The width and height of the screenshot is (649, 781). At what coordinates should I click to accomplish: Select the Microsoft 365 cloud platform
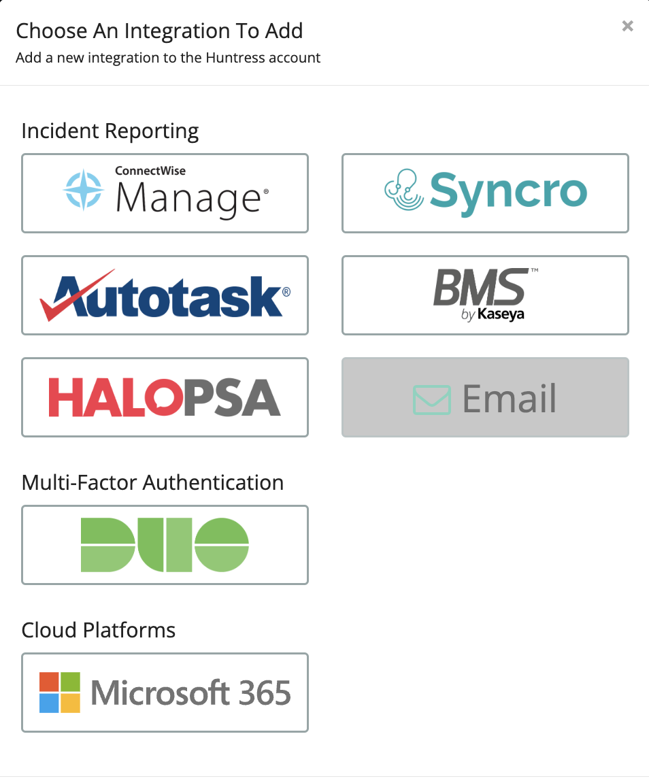[x=165, y=693]
